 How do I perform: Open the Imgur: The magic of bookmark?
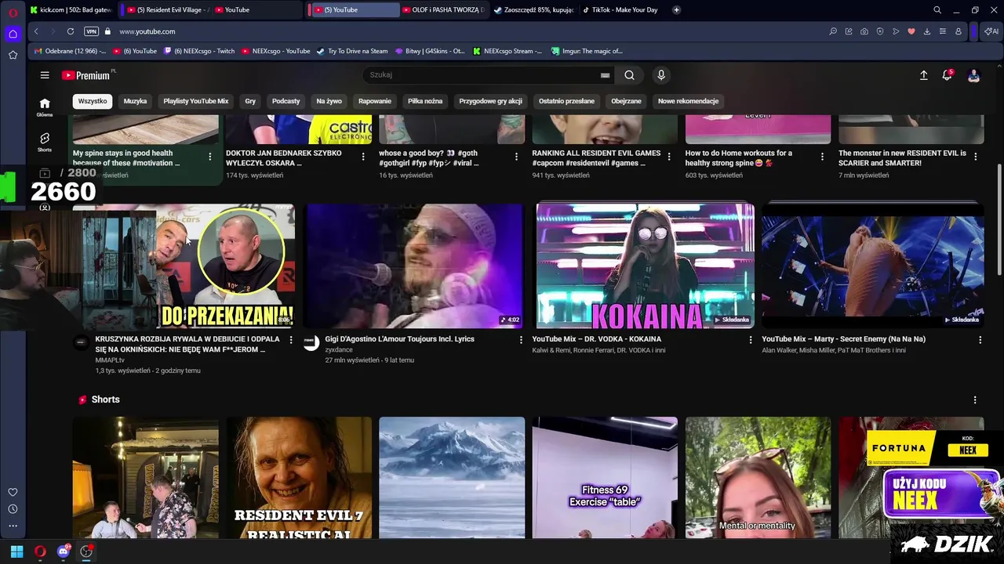[x=587, y=51]
